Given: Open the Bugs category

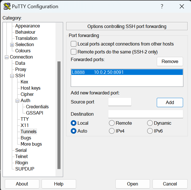Looking at the screenshot, I should tap(26, 138).
